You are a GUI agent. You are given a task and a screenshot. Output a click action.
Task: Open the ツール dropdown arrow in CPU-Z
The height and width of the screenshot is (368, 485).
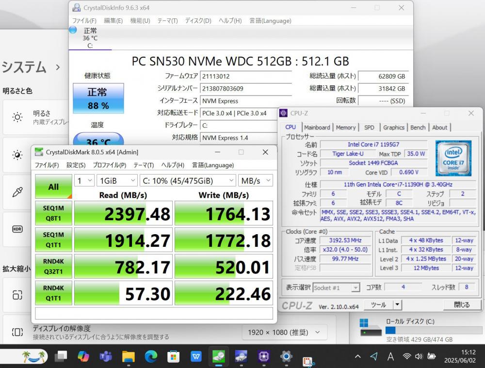[398, 305]
